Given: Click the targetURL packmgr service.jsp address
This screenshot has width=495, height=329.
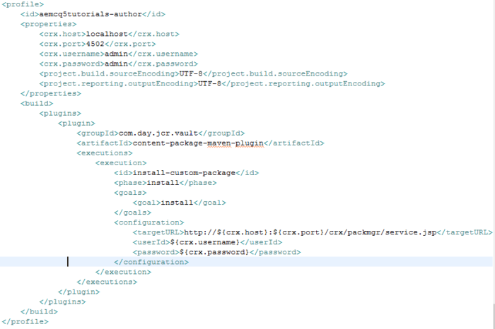Looking at the screenshot, I should tap(305, 232).
